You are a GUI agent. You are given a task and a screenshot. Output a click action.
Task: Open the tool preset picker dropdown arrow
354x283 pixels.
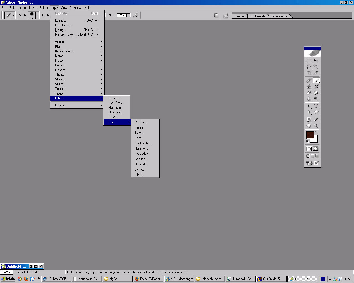click(x=13, y=15)
